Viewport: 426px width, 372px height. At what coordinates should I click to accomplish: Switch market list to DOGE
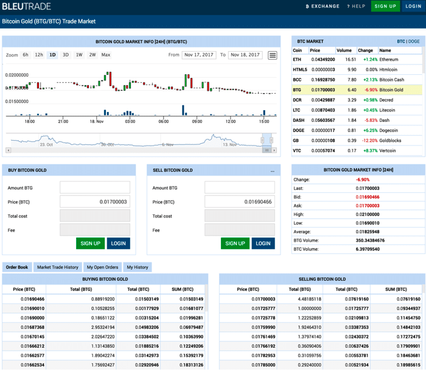(x=414, y=41)
